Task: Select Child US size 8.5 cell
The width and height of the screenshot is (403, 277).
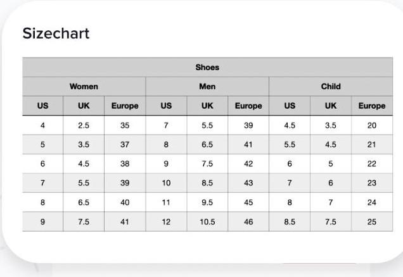Action: pyautogui.click(x=290, y=222)
